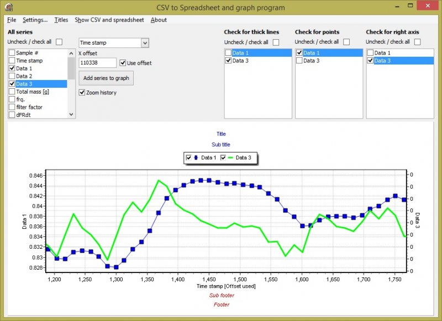Check Data 1 for thick lines
Image resolution: width=442 pixels, height=321 pixels.
pos(228,53)
